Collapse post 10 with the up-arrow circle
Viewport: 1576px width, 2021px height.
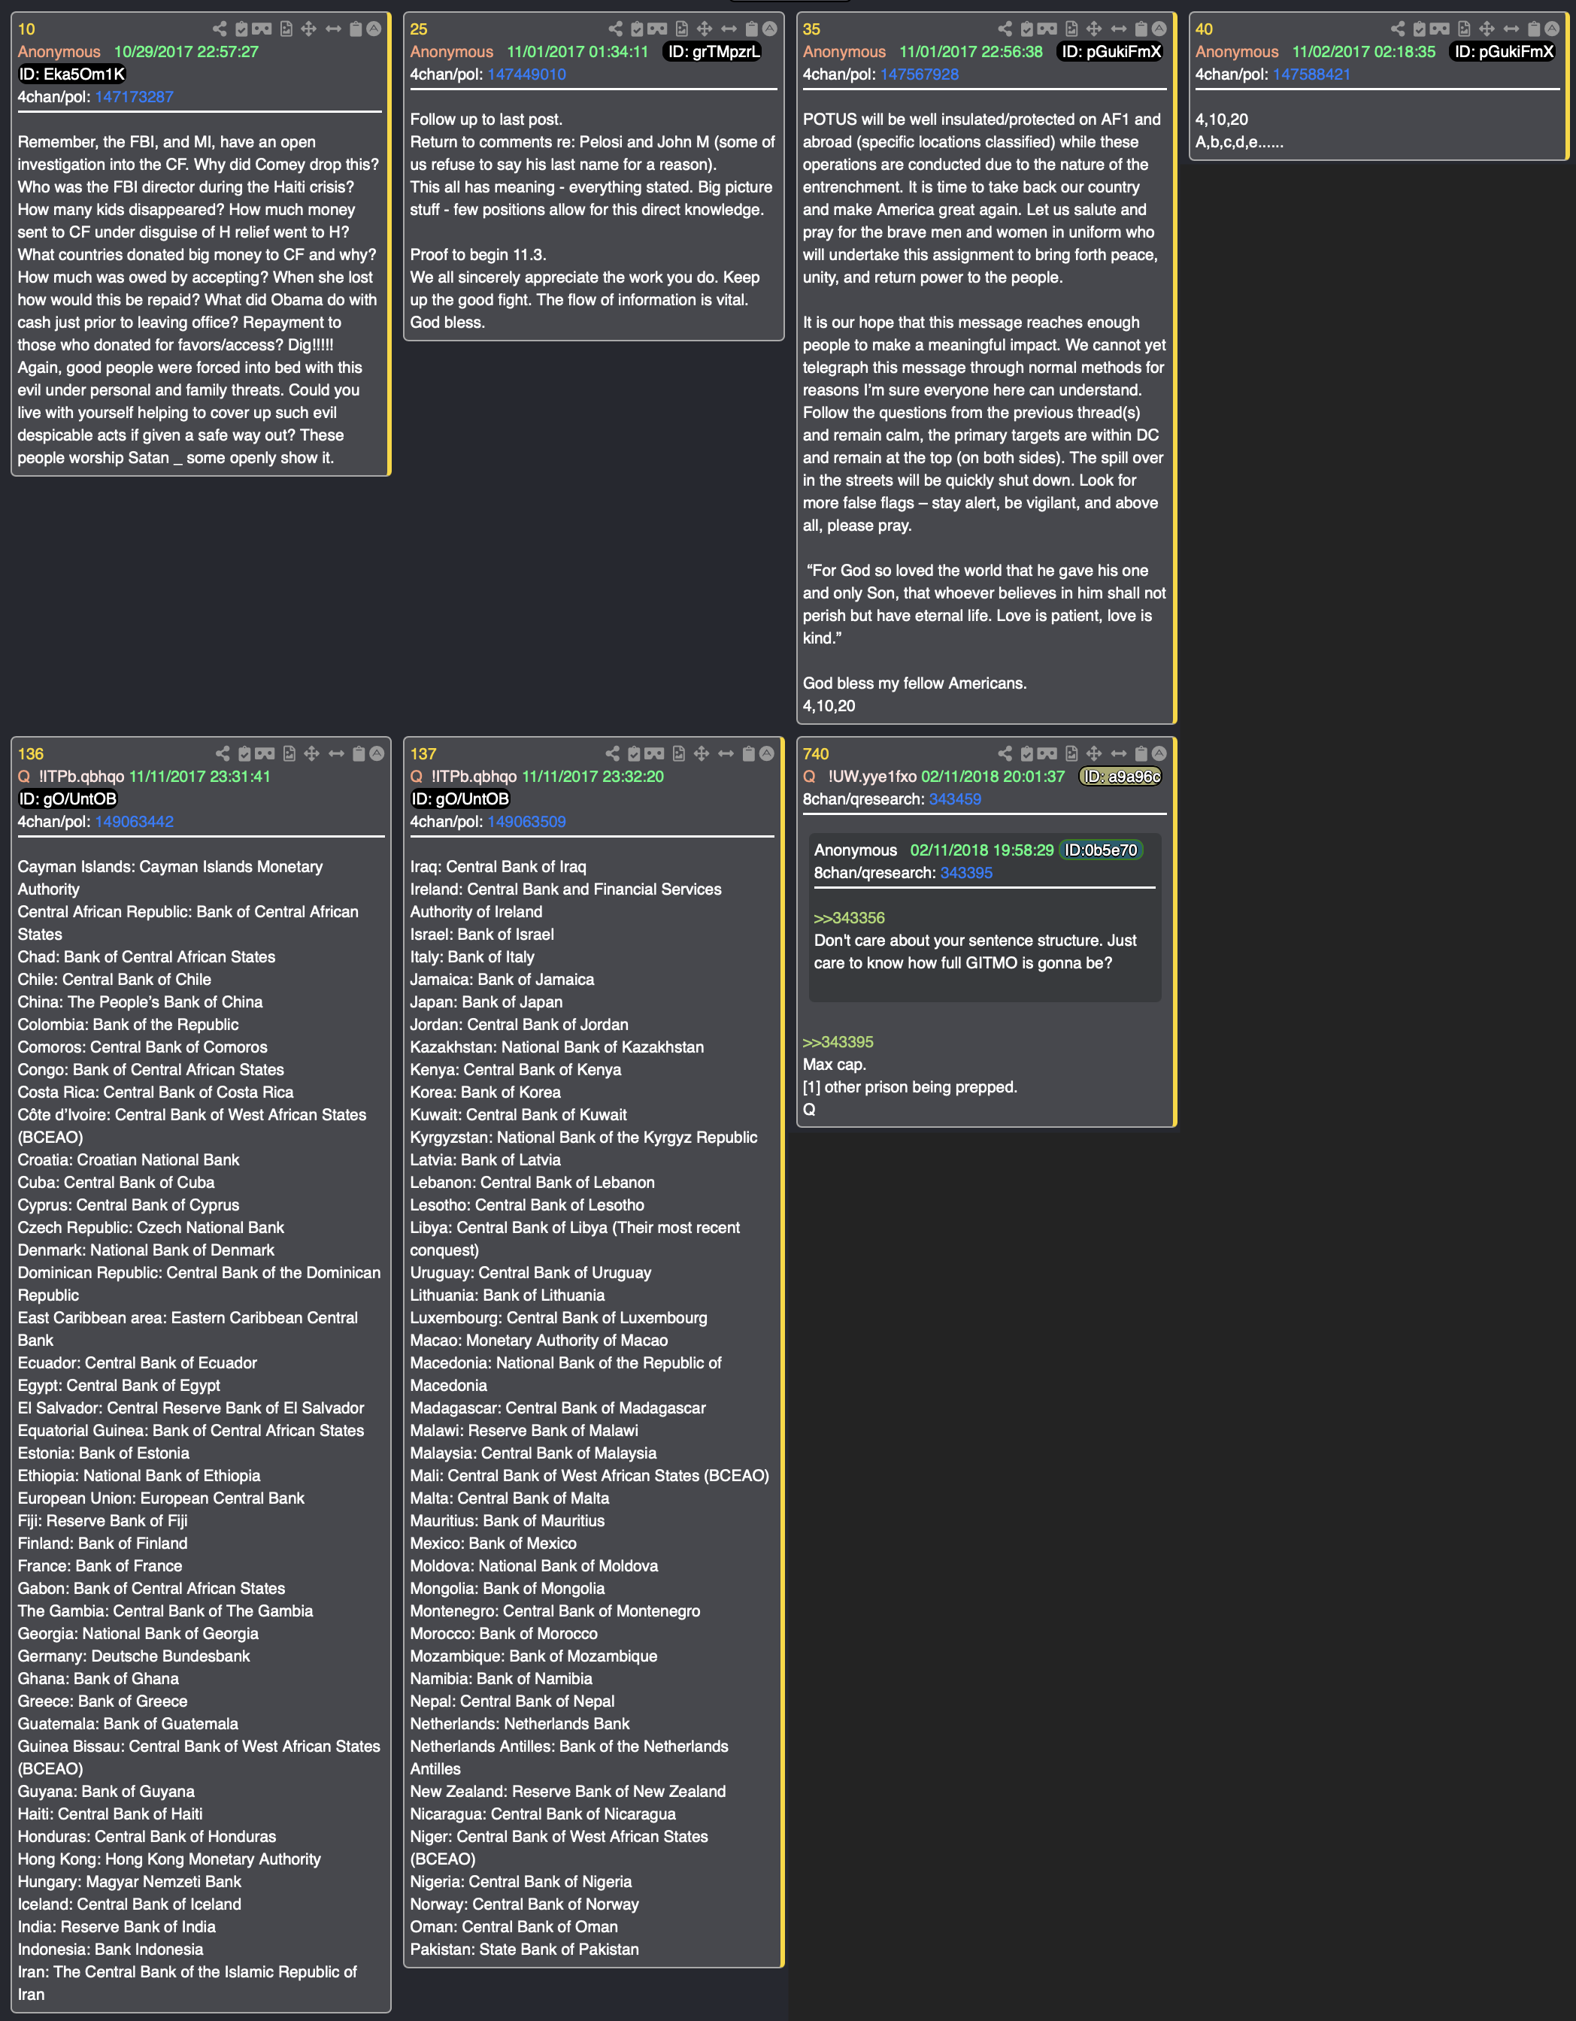pyautogui.click(x=374, y=29)
